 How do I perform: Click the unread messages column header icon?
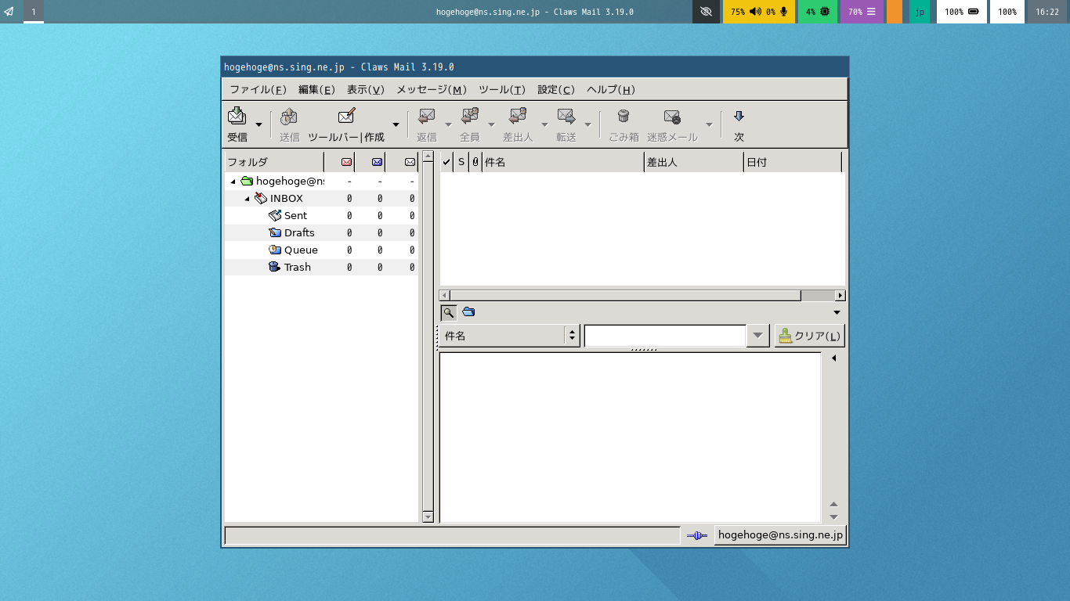coord(378,162)
